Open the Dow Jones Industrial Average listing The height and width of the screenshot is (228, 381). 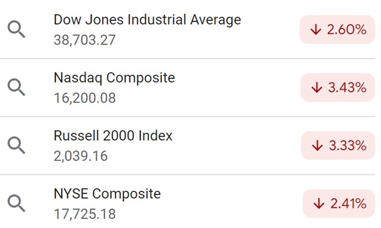click(x=147, y=20)
